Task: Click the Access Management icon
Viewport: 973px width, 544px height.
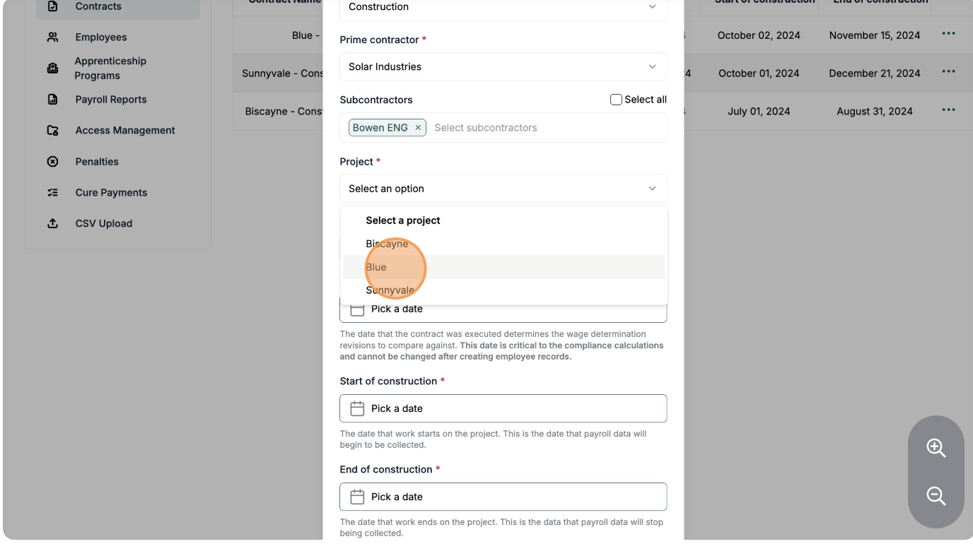Action: 52,131
